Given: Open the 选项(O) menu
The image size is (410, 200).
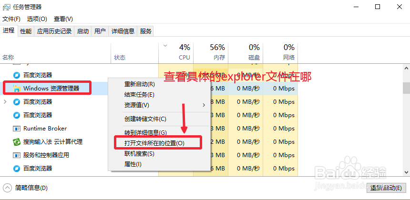Looking at the screenshot, I should tap(37, 19).
